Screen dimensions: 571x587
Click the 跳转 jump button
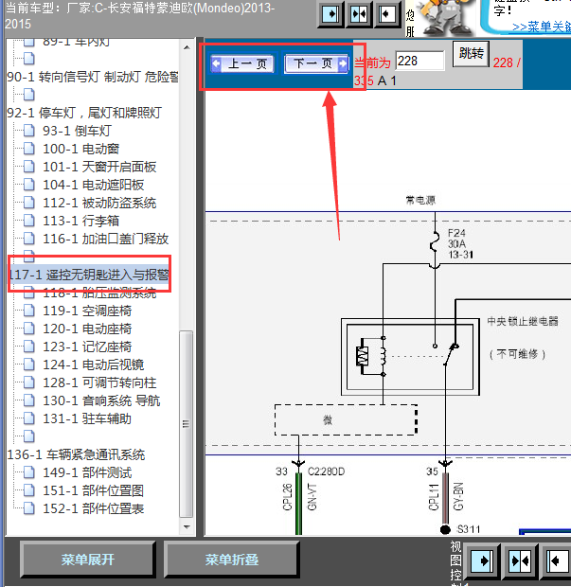click(471, 54)
